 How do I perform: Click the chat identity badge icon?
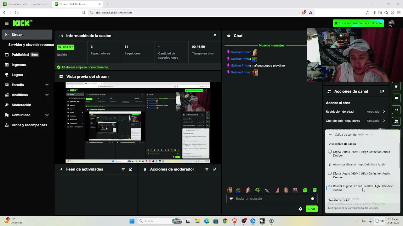[x=231, y=198]
